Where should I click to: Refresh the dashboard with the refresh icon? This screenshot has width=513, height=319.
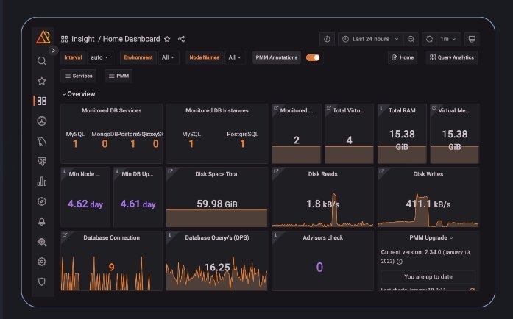tap(429, 39)
